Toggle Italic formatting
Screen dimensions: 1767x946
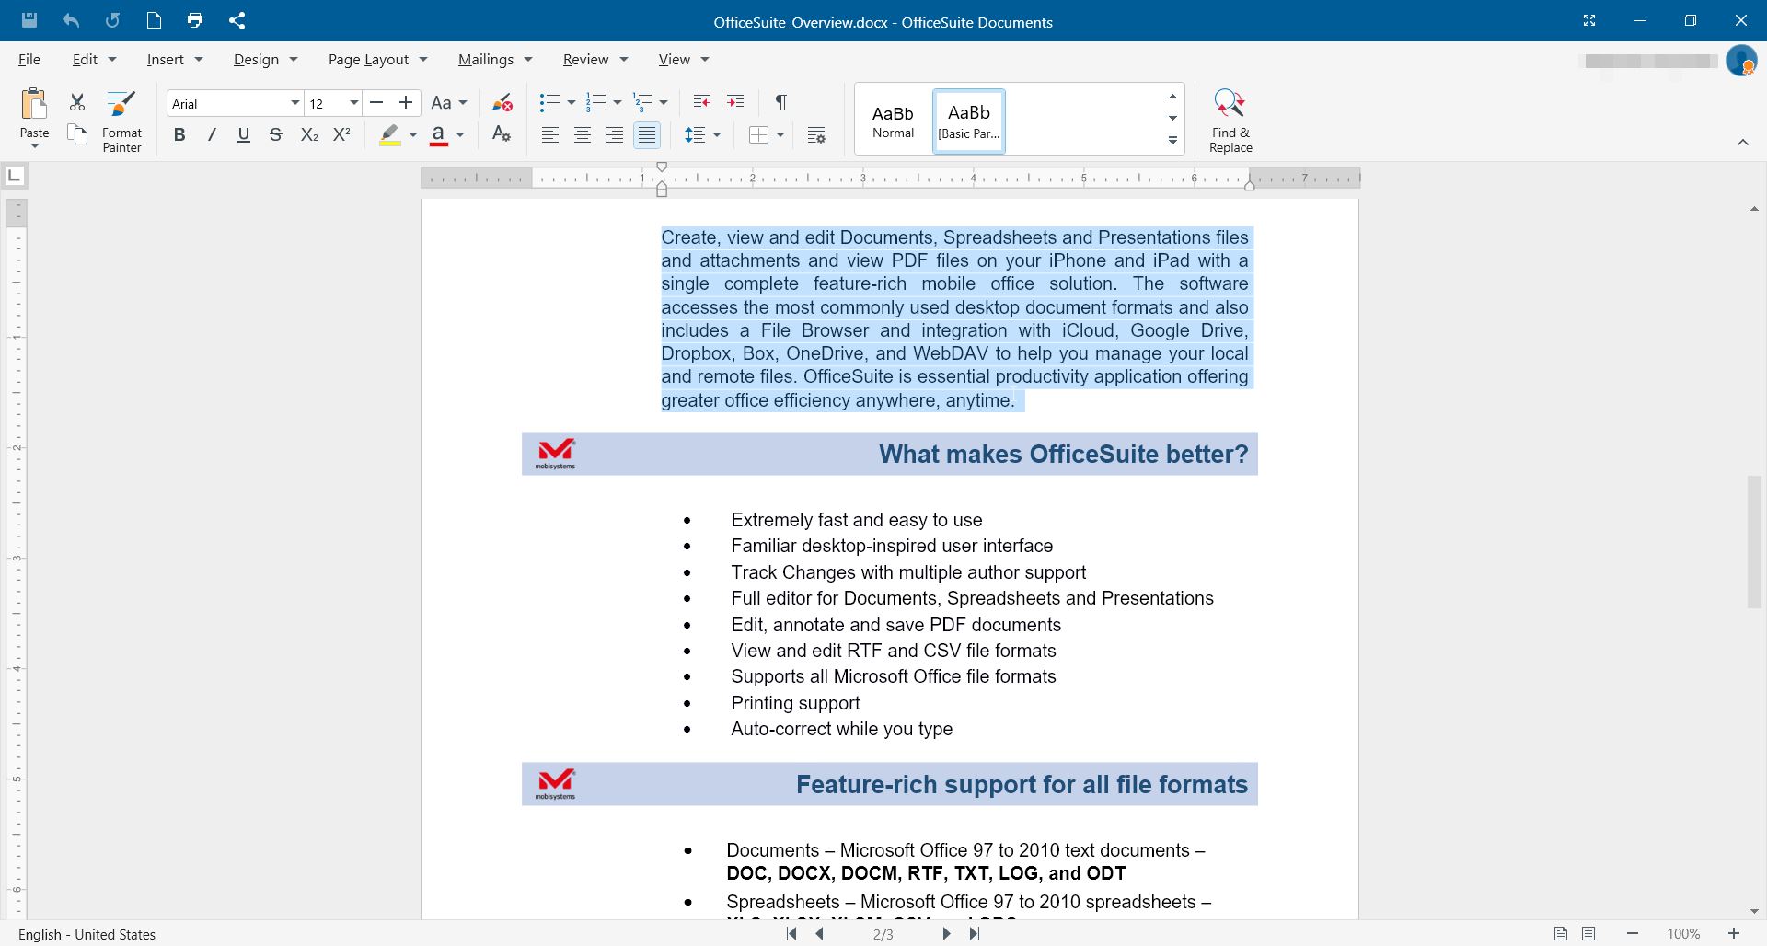tap(212, 135)
